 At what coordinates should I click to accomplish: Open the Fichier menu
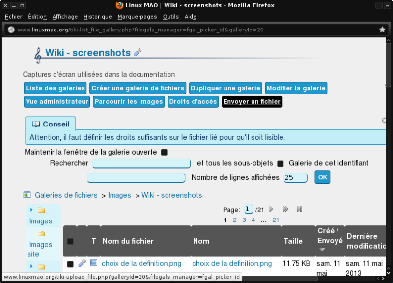[14, 17]
